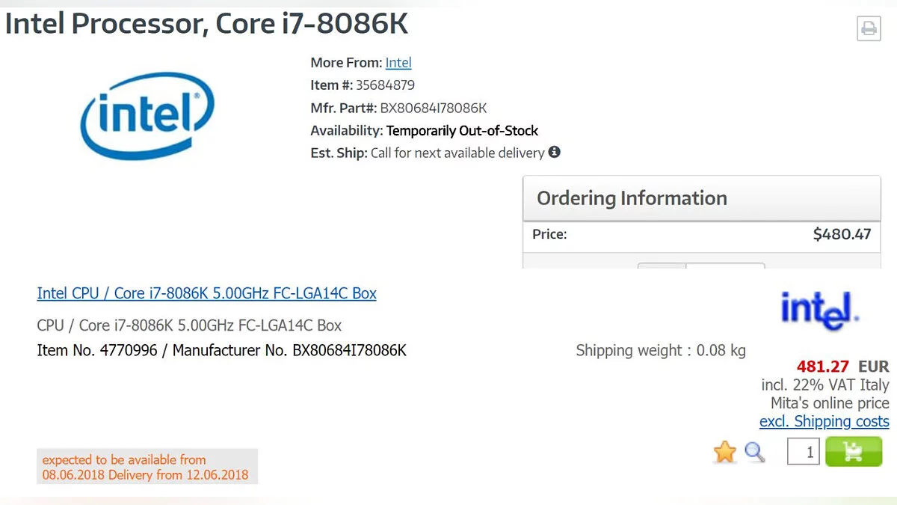Click the large blue Intel oval logo

(147, 116)
